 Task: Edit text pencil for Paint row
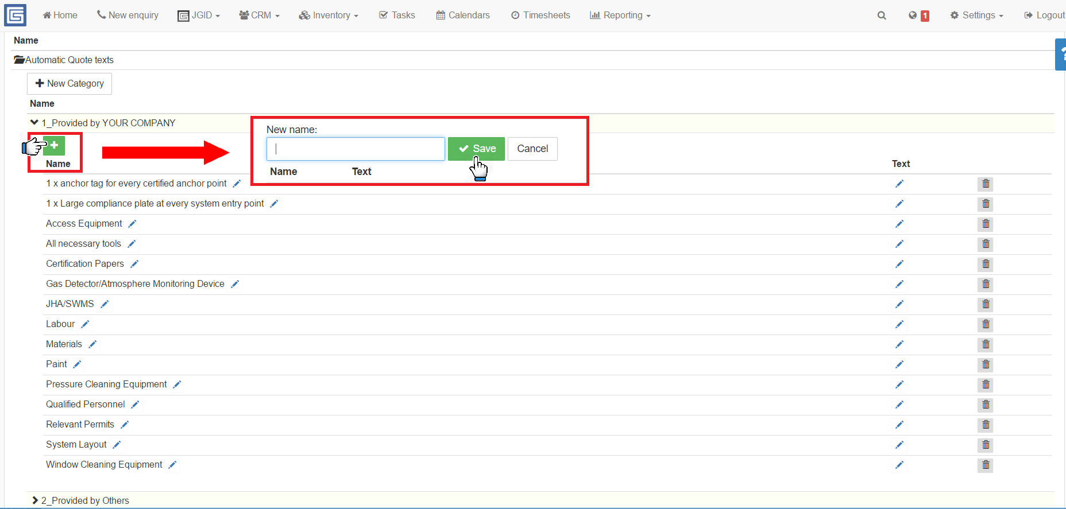click(x=899, y=364)
